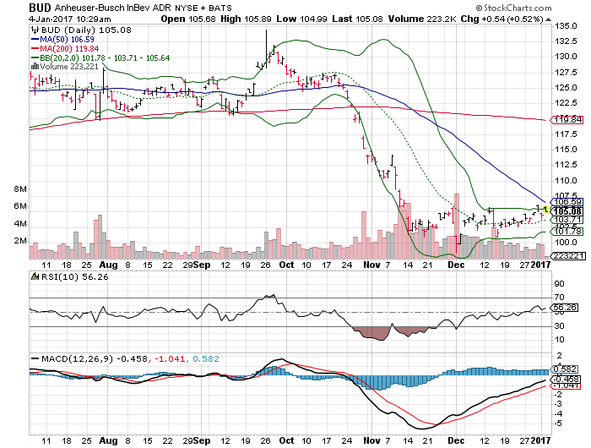Click the RSI(10) 56.26 panel title
591x448 pixels.
74,277
